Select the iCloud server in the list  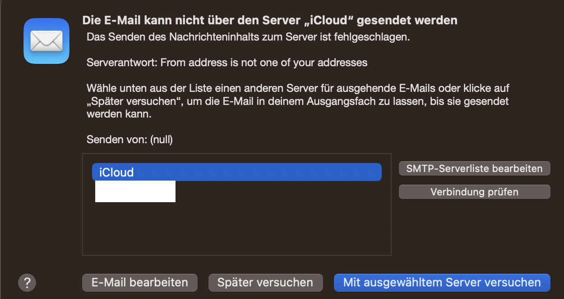coord(236,172)
